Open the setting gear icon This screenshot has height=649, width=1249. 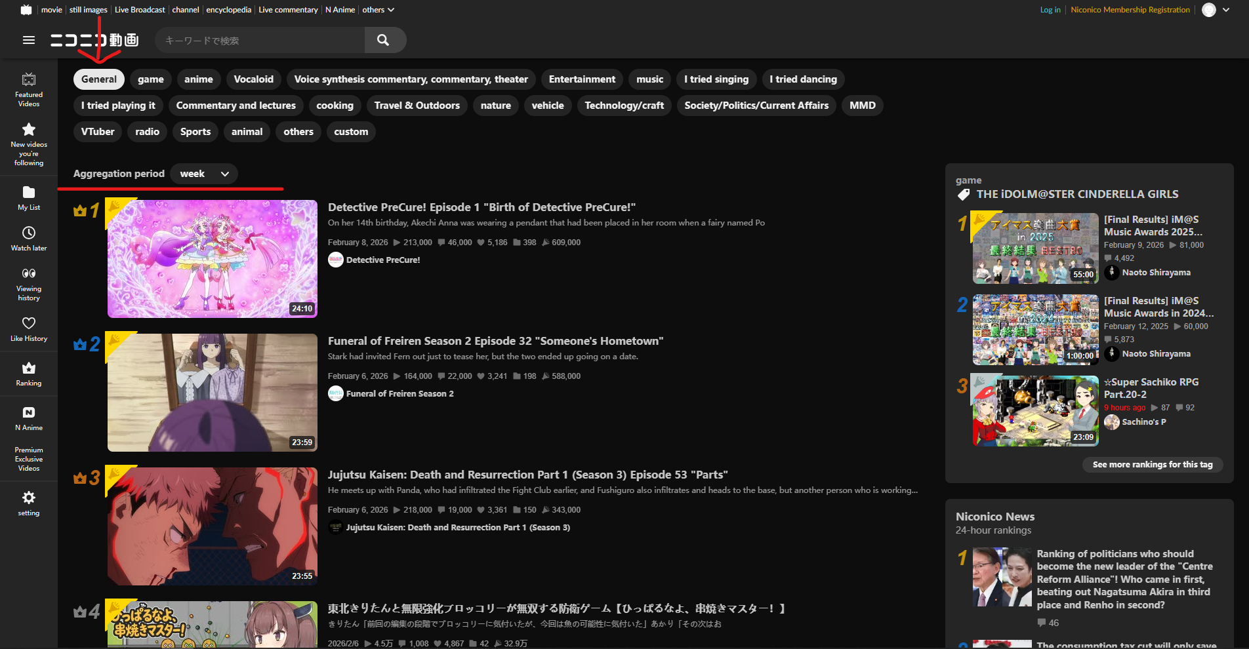(29, 503)
